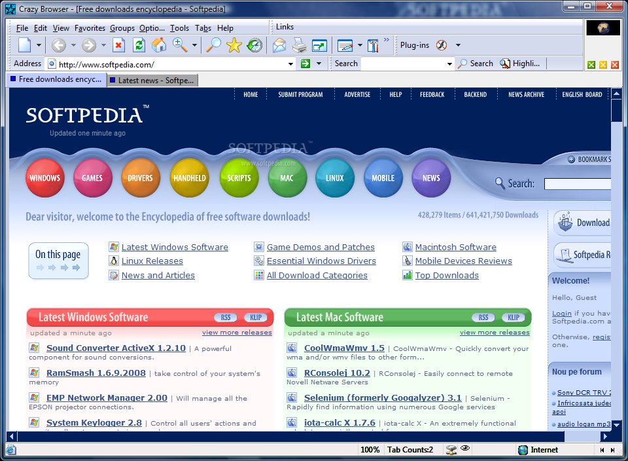Open the Optio... menu
This screenshot has width=628, height=461.
tap(152, 28)
